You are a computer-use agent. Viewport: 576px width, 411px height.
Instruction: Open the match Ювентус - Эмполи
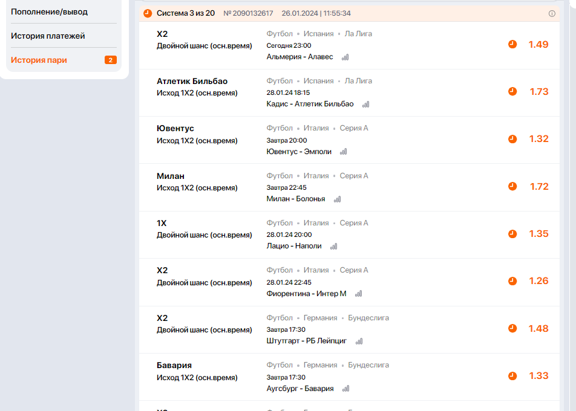299,152
